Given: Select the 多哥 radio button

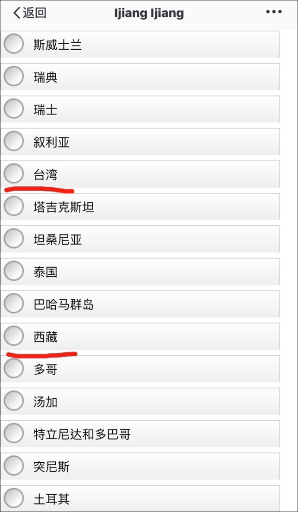Looking at the screenshot, I should pos(14,368).
